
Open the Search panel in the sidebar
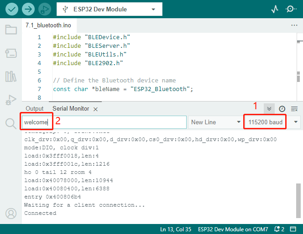coord(11,123)
